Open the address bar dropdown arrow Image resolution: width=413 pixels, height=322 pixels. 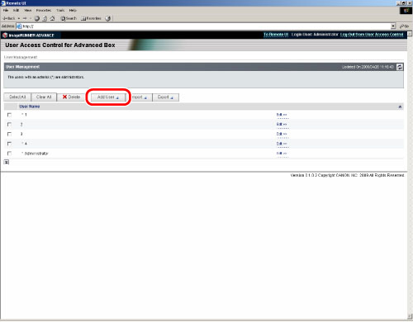point(393,26)
